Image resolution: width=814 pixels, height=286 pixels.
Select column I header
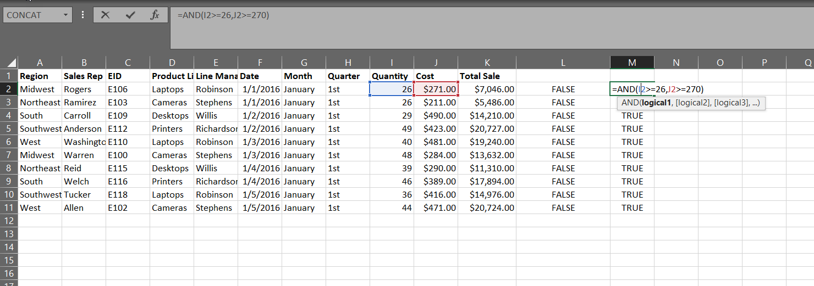tap(392, 63)
